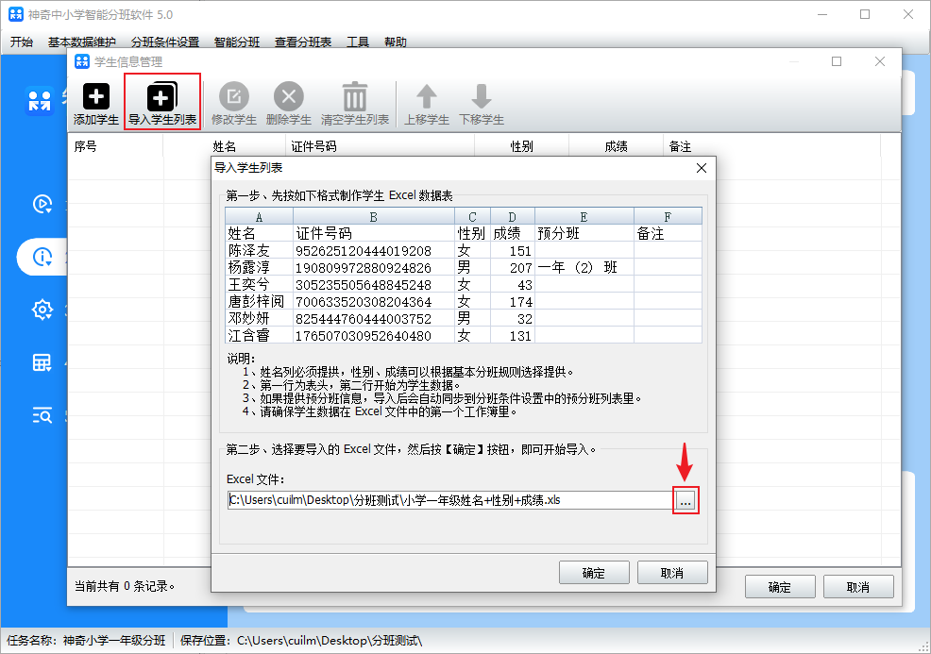
Task: Click the Excel file path input field
Action: pyautogui.click(x=449, y=500)
